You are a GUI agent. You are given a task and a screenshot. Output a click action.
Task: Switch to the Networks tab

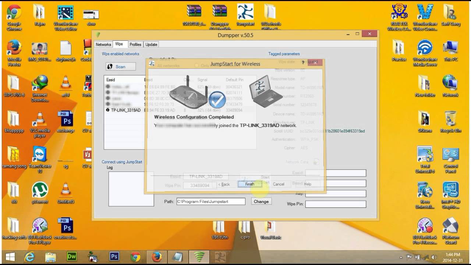click(103, 45)
